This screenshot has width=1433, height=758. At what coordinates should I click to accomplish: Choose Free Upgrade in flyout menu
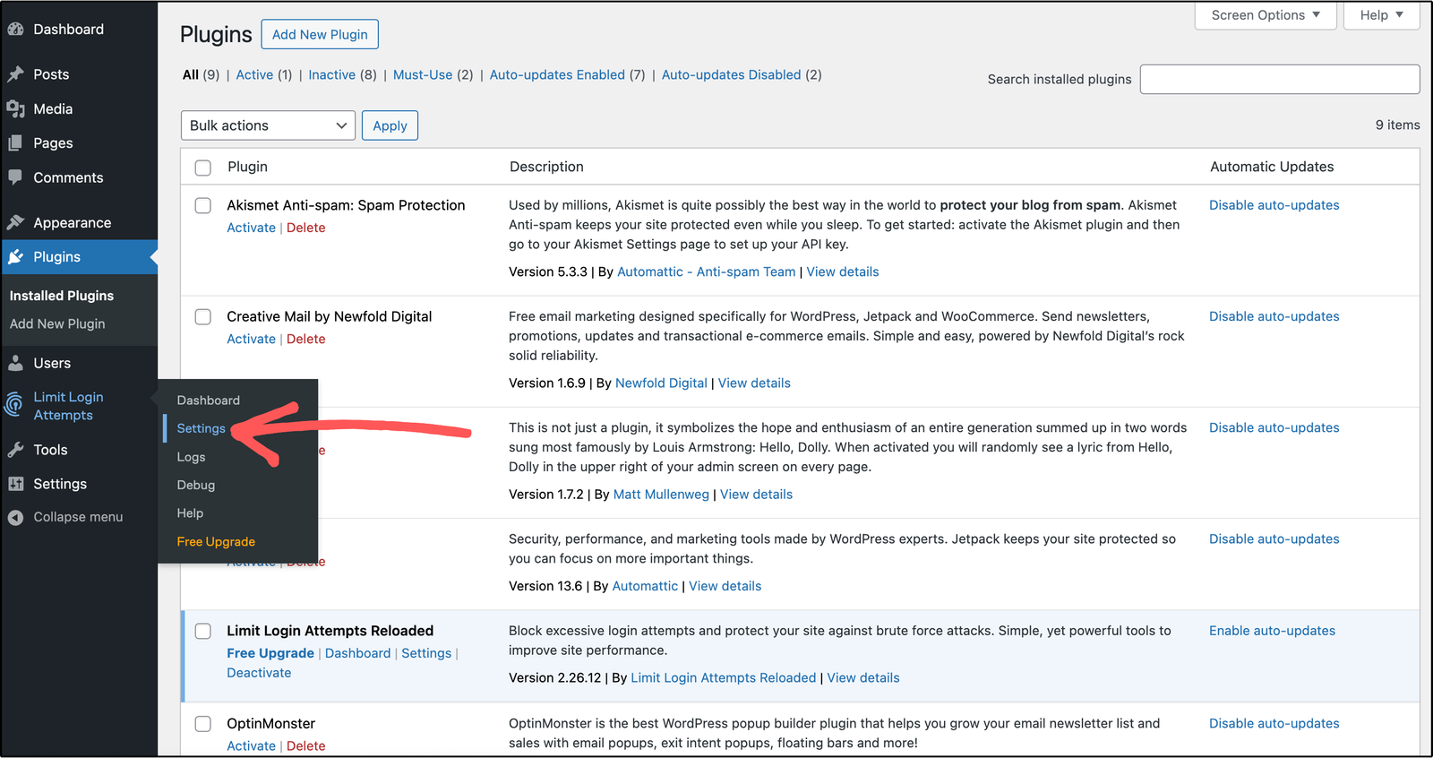[216, 542]
